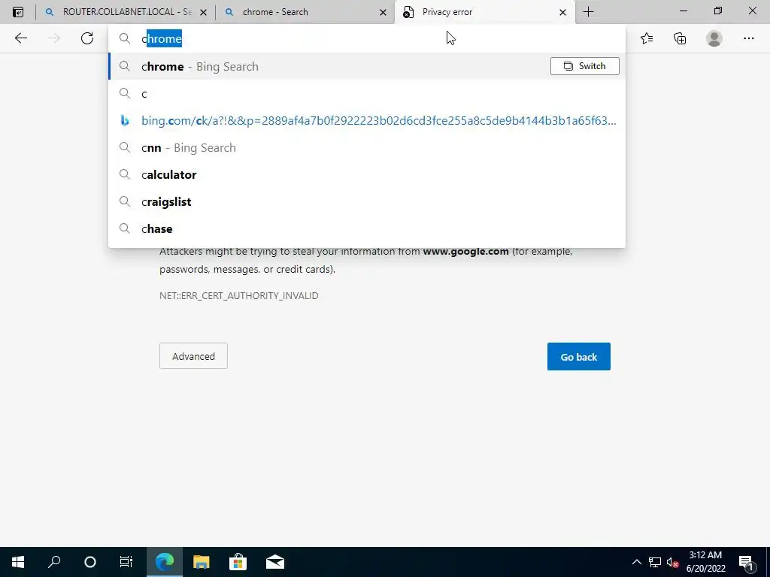
Task: Click the blue Go back button
Action: coord(578,357)
